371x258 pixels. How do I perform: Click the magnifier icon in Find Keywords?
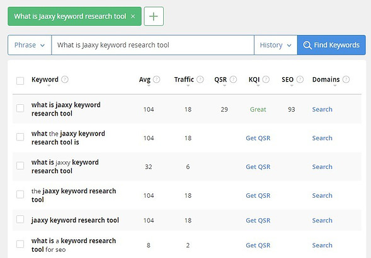point(307,45)
